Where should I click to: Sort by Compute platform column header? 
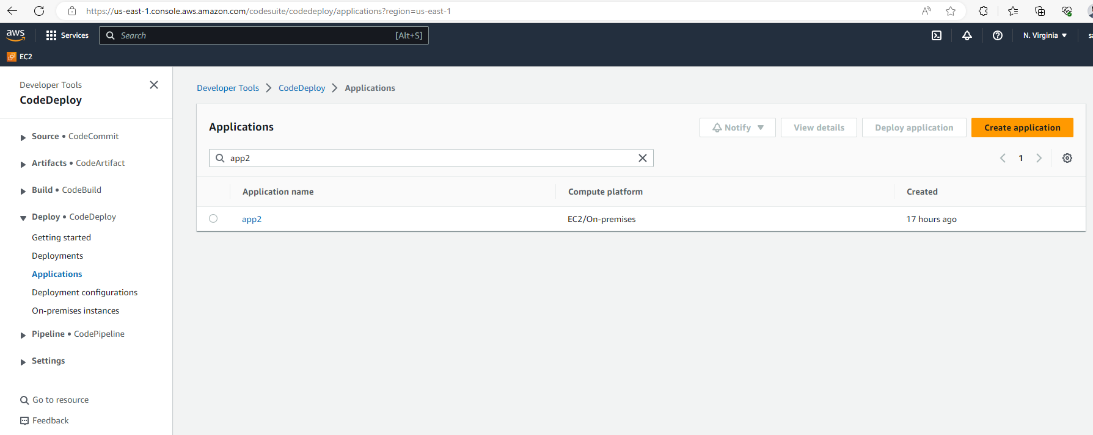(605, 192)
